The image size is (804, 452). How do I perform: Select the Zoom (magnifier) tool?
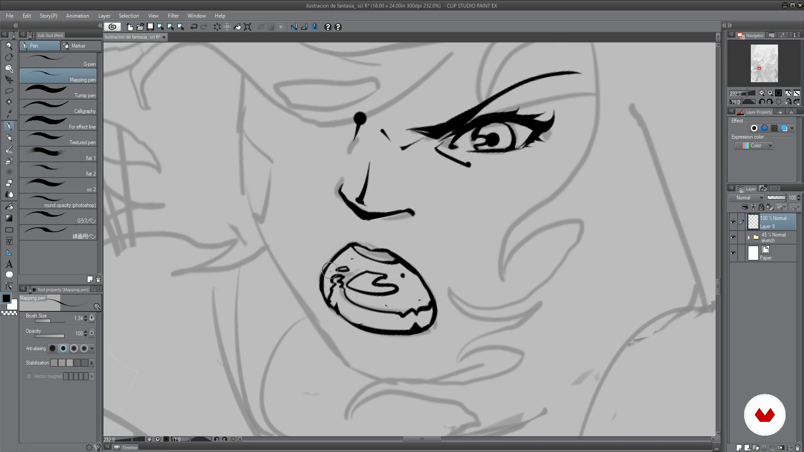click(9, 46)
